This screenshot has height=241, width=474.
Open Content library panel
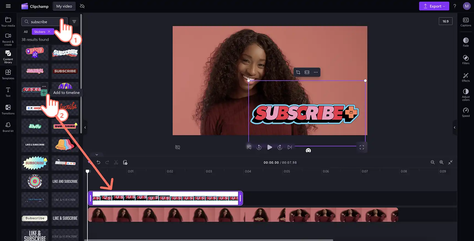point(8,57)
